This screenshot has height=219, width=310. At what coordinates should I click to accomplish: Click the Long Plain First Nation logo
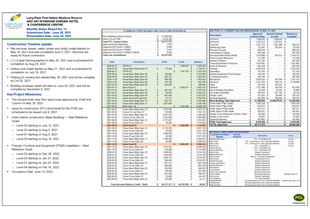14,21
